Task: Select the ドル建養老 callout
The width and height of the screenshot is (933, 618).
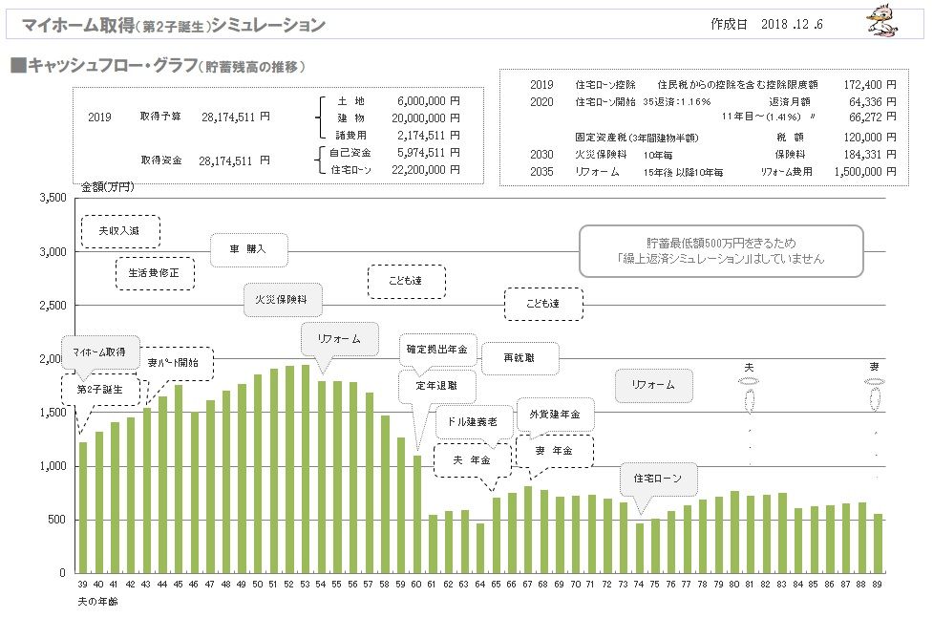Action: point(473,420)
